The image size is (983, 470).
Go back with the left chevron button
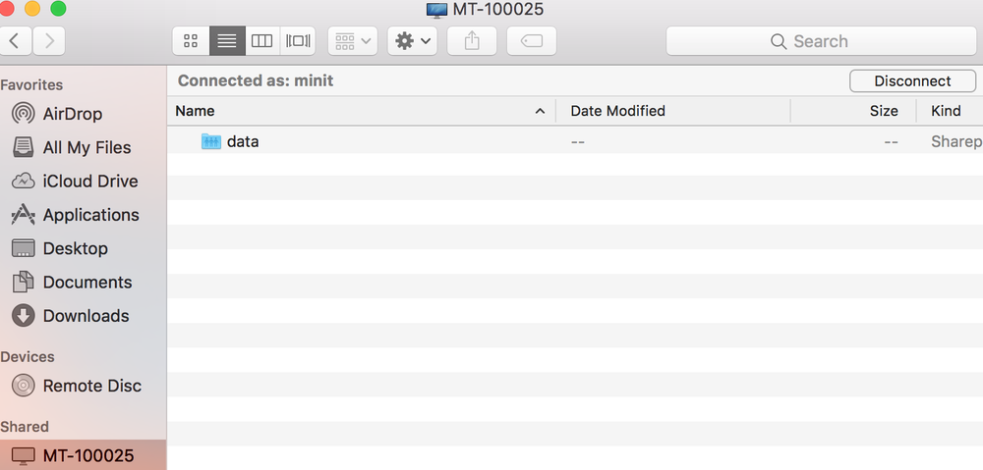[16, 41]
